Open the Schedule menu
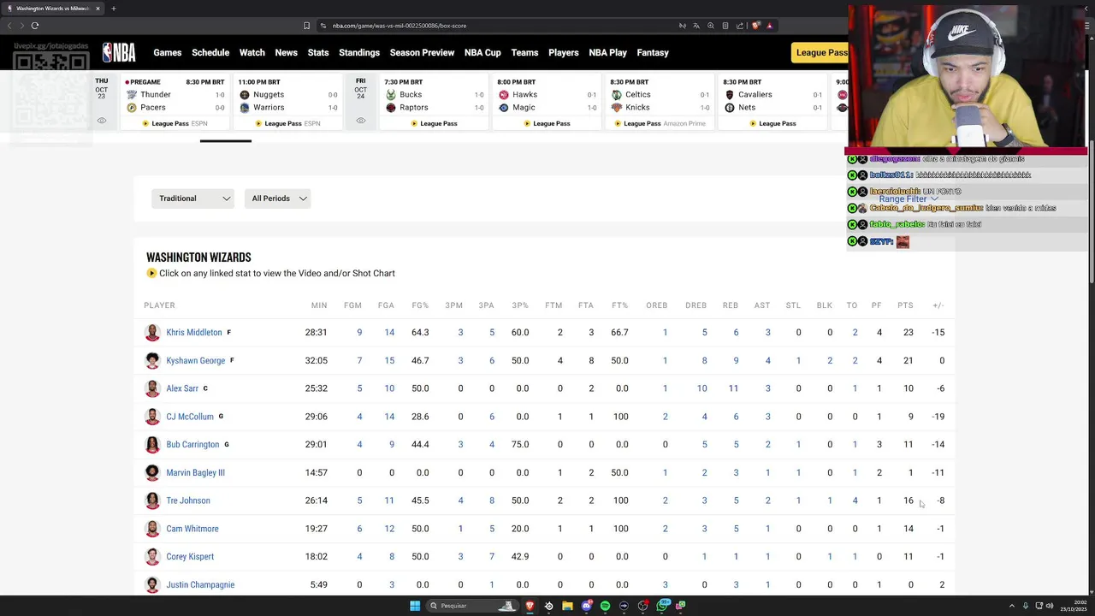This screenshot has width=1095, height=616. (x=210, y=53)
